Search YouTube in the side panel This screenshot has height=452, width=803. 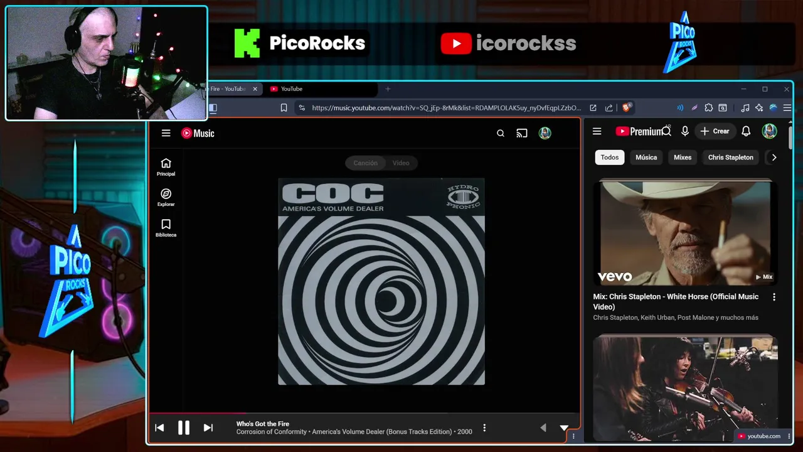click(667, 131)
